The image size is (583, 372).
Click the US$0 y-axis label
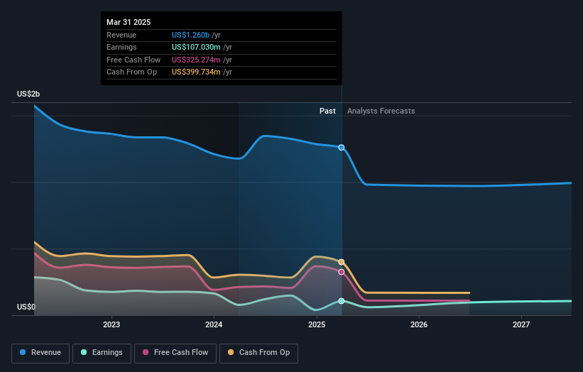[x=26, y=307]
